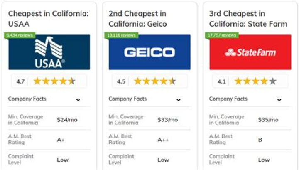The width and height of the screenshot is (299, 170).
Task: Click Geico's A++ A.M. Best rating
Action: click(163, 140)
